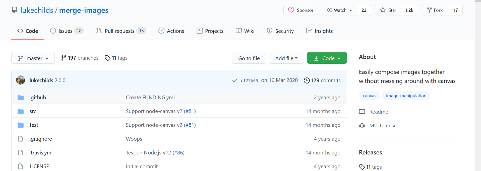
Task: Click the .github folder icon
Action: click(x=21, y=98)
